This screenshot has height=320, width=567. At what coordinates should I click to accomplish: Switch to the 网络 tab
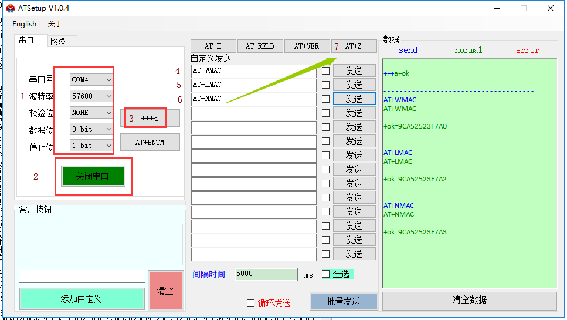[x=58, y=41]
